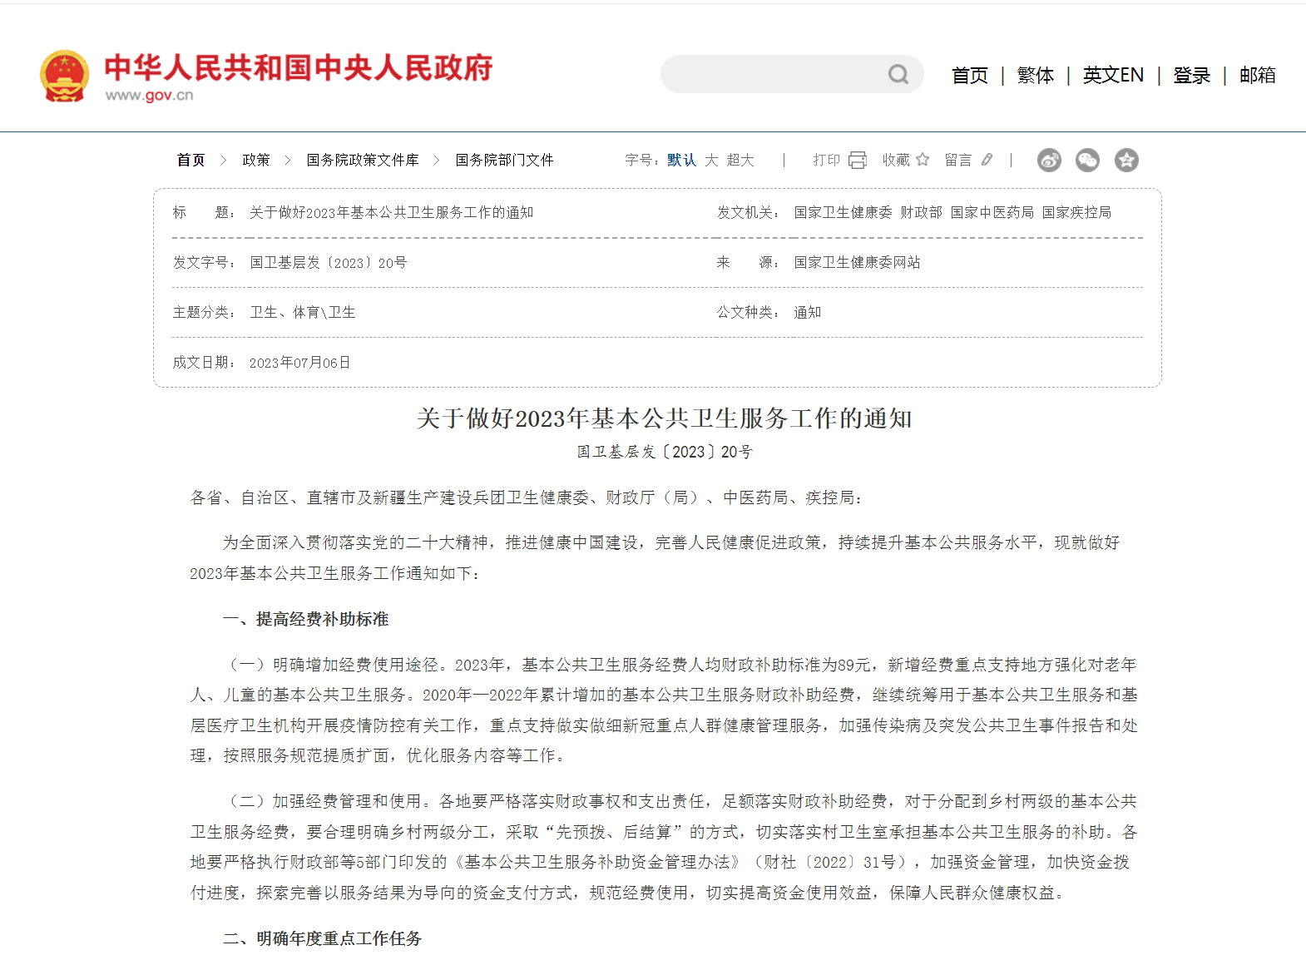
Task: Click the 登录 login link
Action: 1191,76
